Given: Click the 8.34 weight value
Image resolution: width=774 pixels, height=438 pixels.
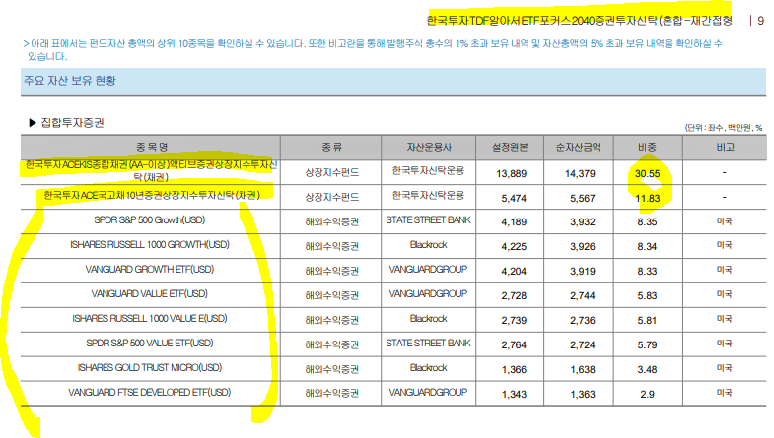Looking at the screenshot, I should point(647,246).
